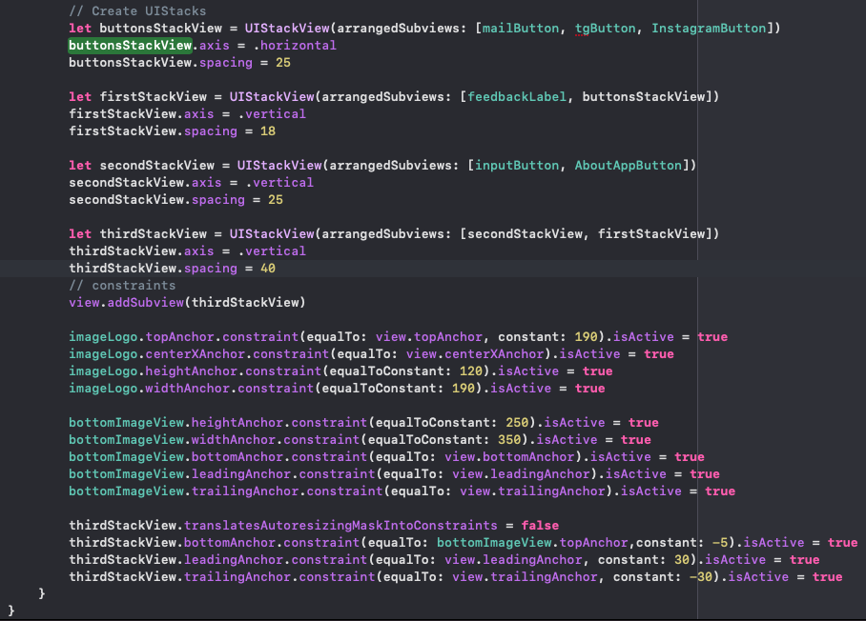Click '.horizontal' axis value
The width and height of the screenshot is (866, 621).
coord(295,45)
